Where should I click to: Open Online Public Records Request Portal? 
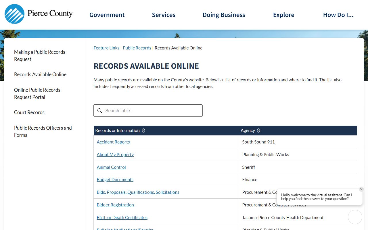pos(37,93)
